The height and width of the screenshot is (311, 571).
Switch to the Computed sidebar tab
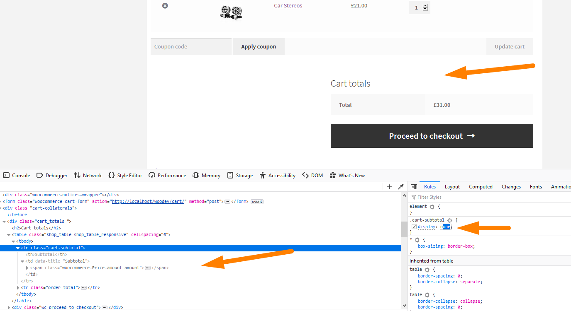481,187
